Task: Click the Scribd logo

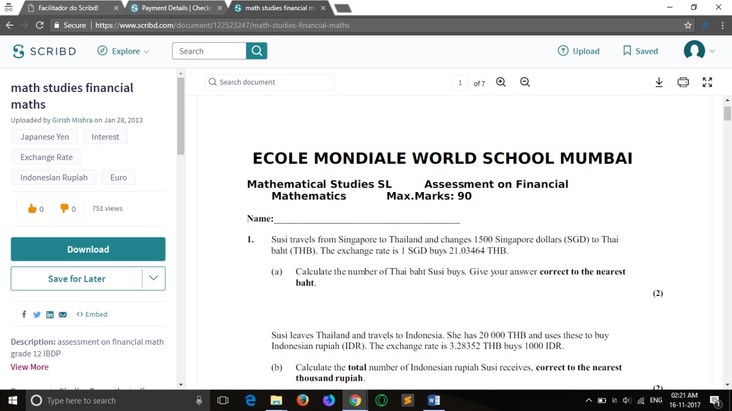Action: pos(44,51)
